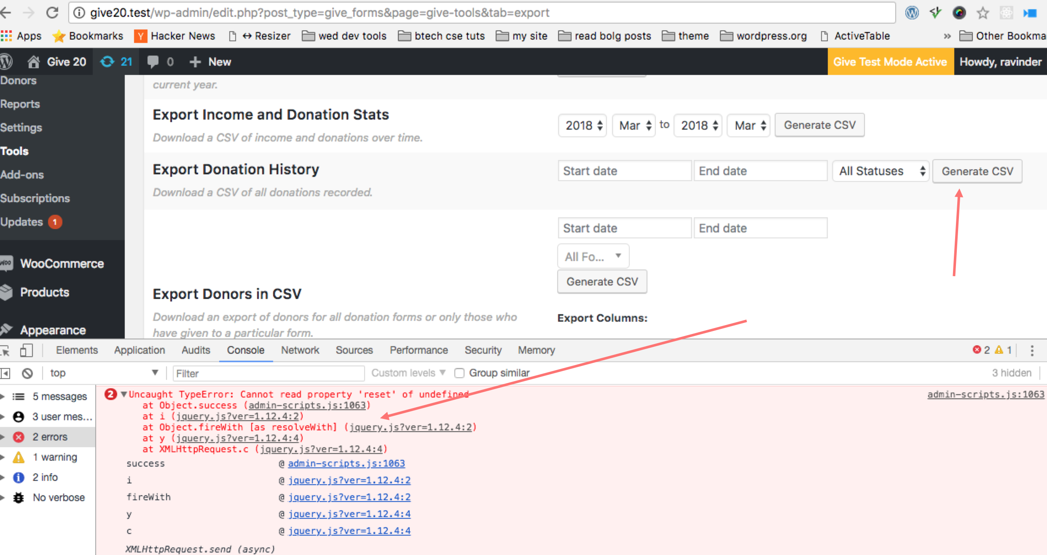Viewport: 1047px width, 555px height.
Task: Select the inspect element cursor in DevTools
Action: coord(6,350)
